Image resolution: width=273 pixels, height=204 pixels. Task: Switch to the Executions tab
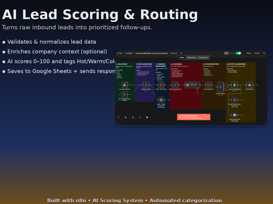point(192,57)
